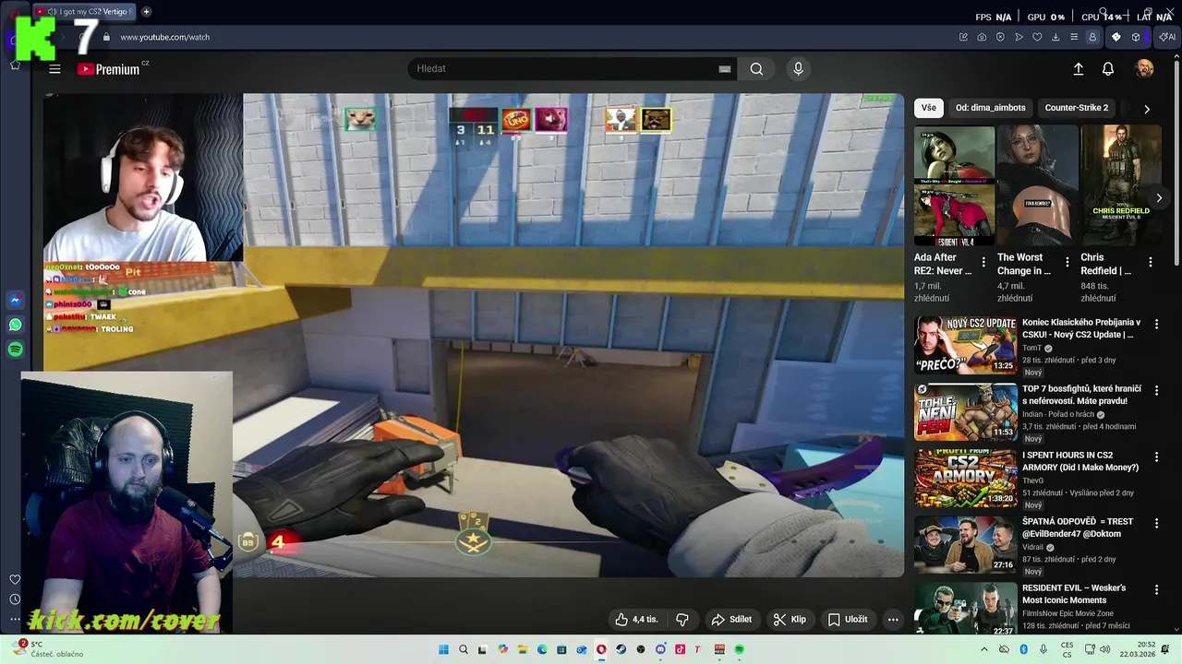1182x664 pixels.
Task: Open the account avatar menu
Action: [x=1144, y=69]
